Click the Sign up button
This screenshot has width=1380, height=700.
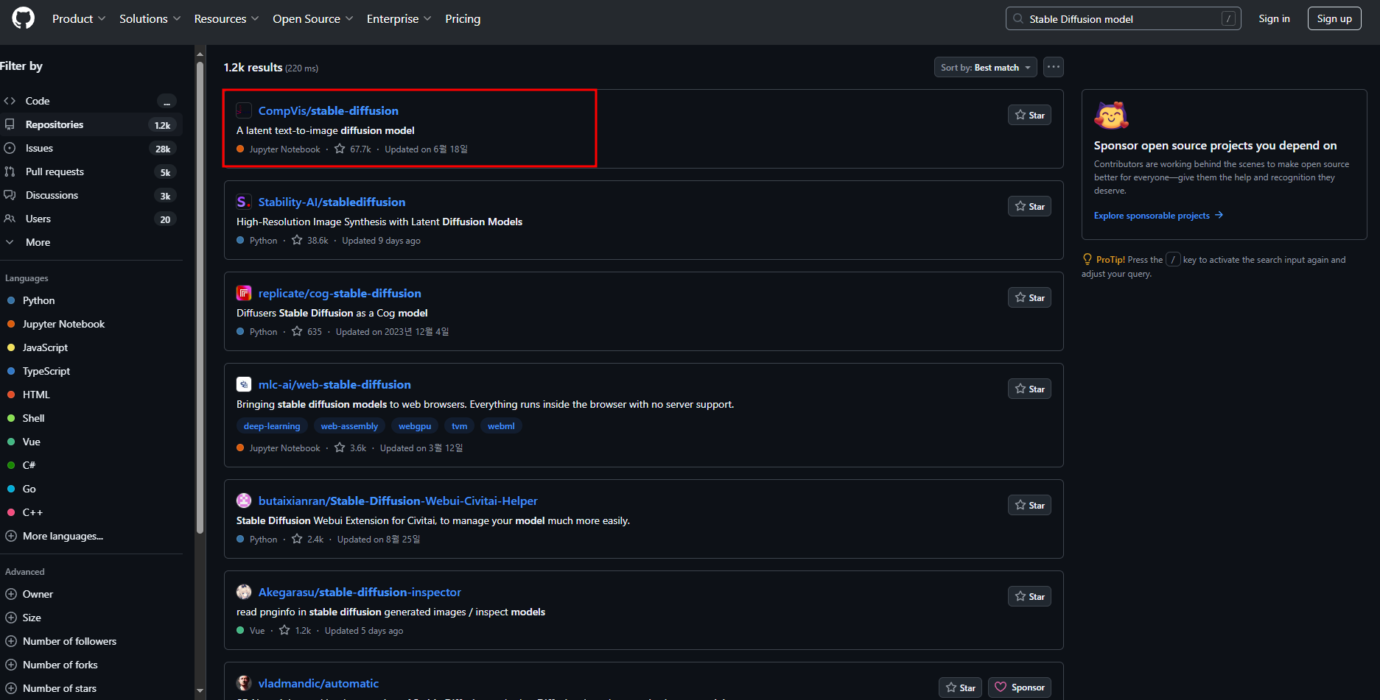(x=1334, y=18)
